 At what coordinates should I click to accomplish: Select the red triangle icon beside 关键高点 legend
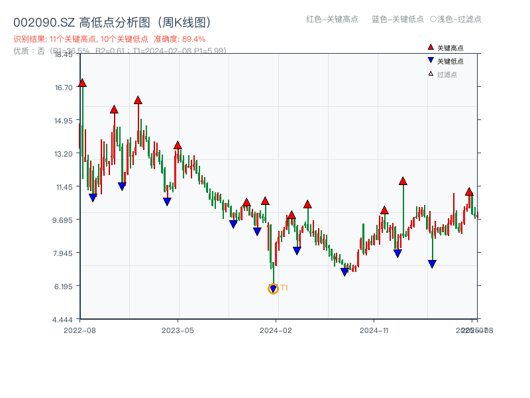click(x=431, y=47)
